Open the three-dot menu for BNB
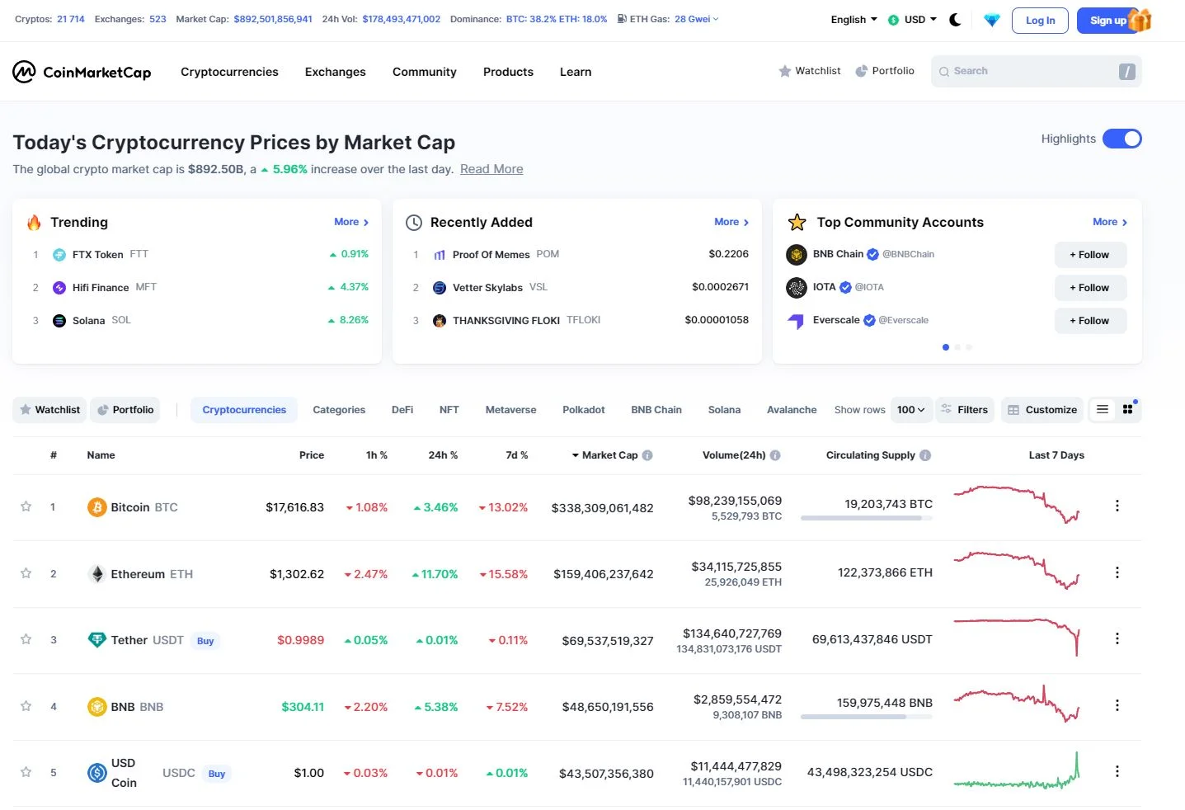 coord(1117,705)
